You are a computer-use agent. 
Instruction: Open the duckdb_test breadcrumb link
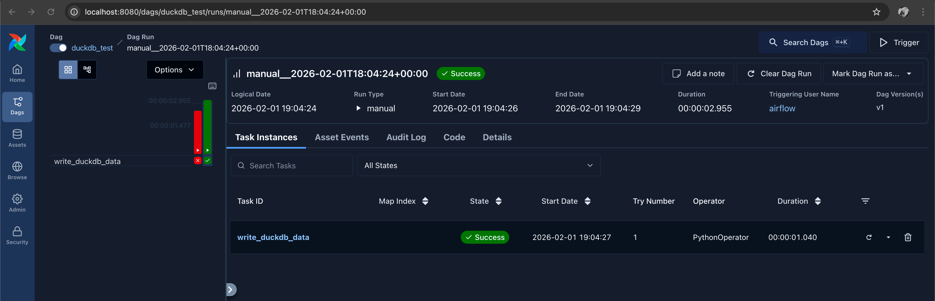tap(92, 48)
